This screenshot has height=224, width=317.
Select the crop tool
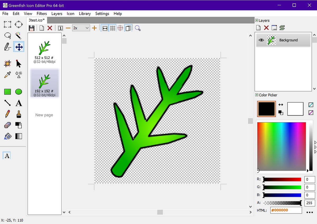pos(7,64)
